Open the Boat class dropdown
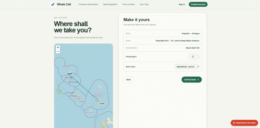The height and width of the screenshot is (128, 260). [187, 67]
